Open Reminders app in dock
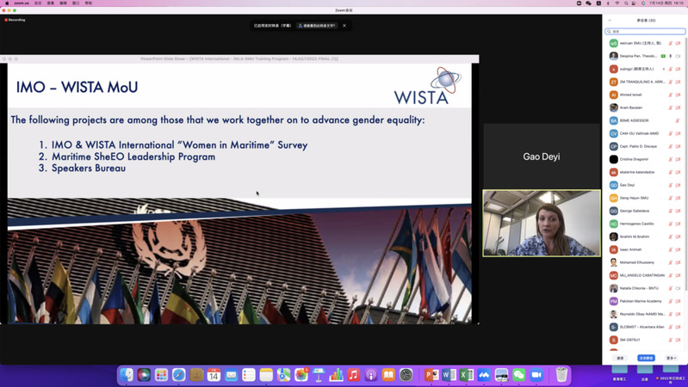The height and width of the screenshot is (387, 688). coord(249,375)
